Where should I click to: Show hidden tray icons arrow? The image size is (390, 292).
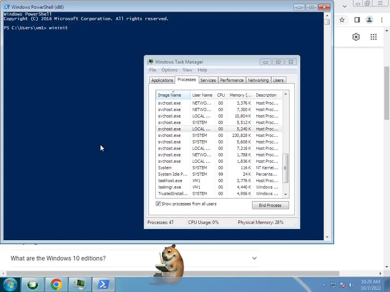[324, 285]
